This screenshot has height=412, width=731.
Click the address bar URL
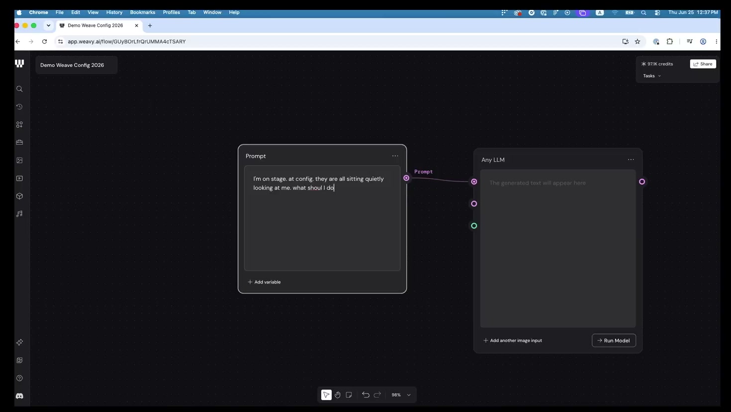tap(127, 42)
